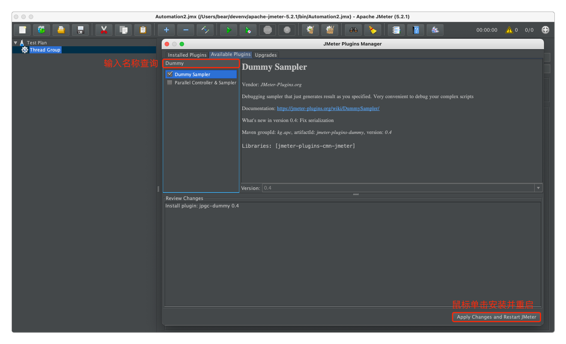Select Thread Group in the tree
The width and height of the screenshot is (566, 344).
(45, 50)
